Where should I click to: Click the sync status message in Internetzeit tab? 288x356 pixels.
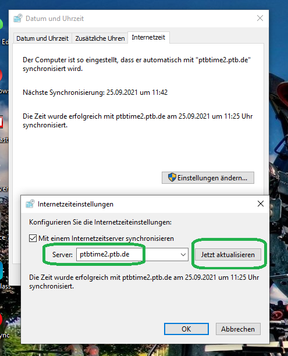pyautogui.click(x=138, y=120)
